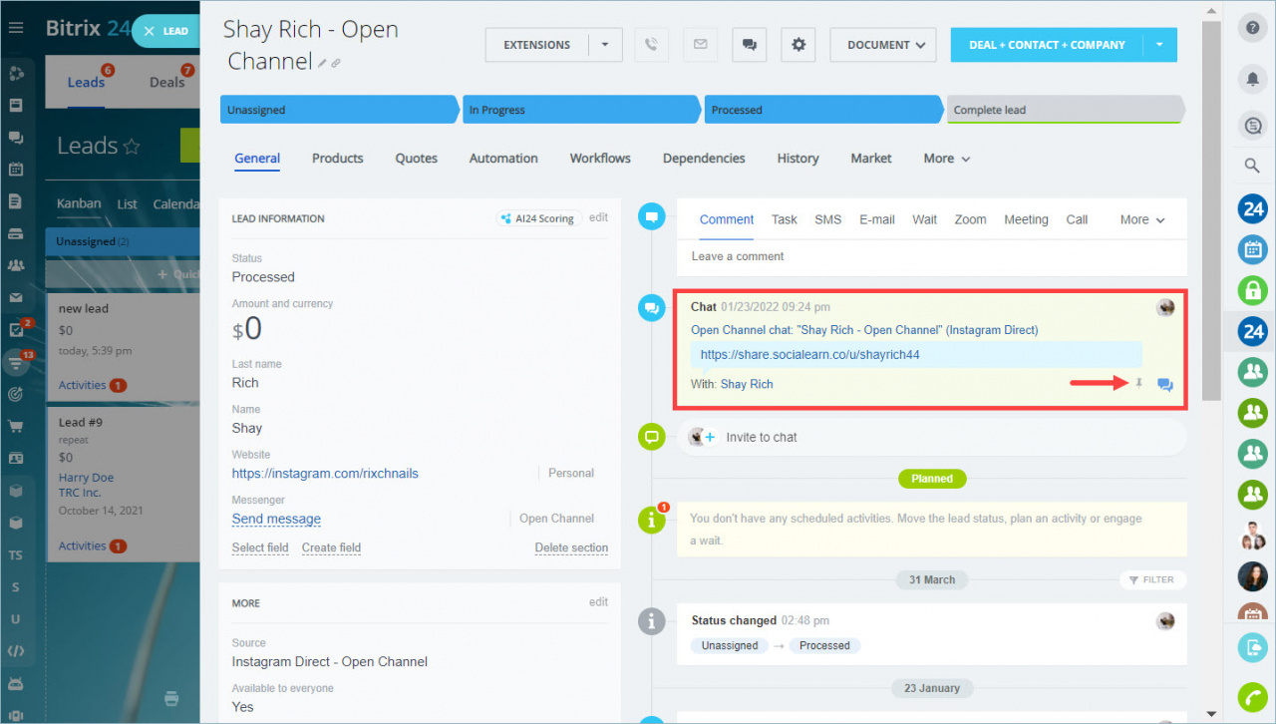Copy lead link via chain icon
Viewport: 1276px width, 724px height.
coord(336,64)
